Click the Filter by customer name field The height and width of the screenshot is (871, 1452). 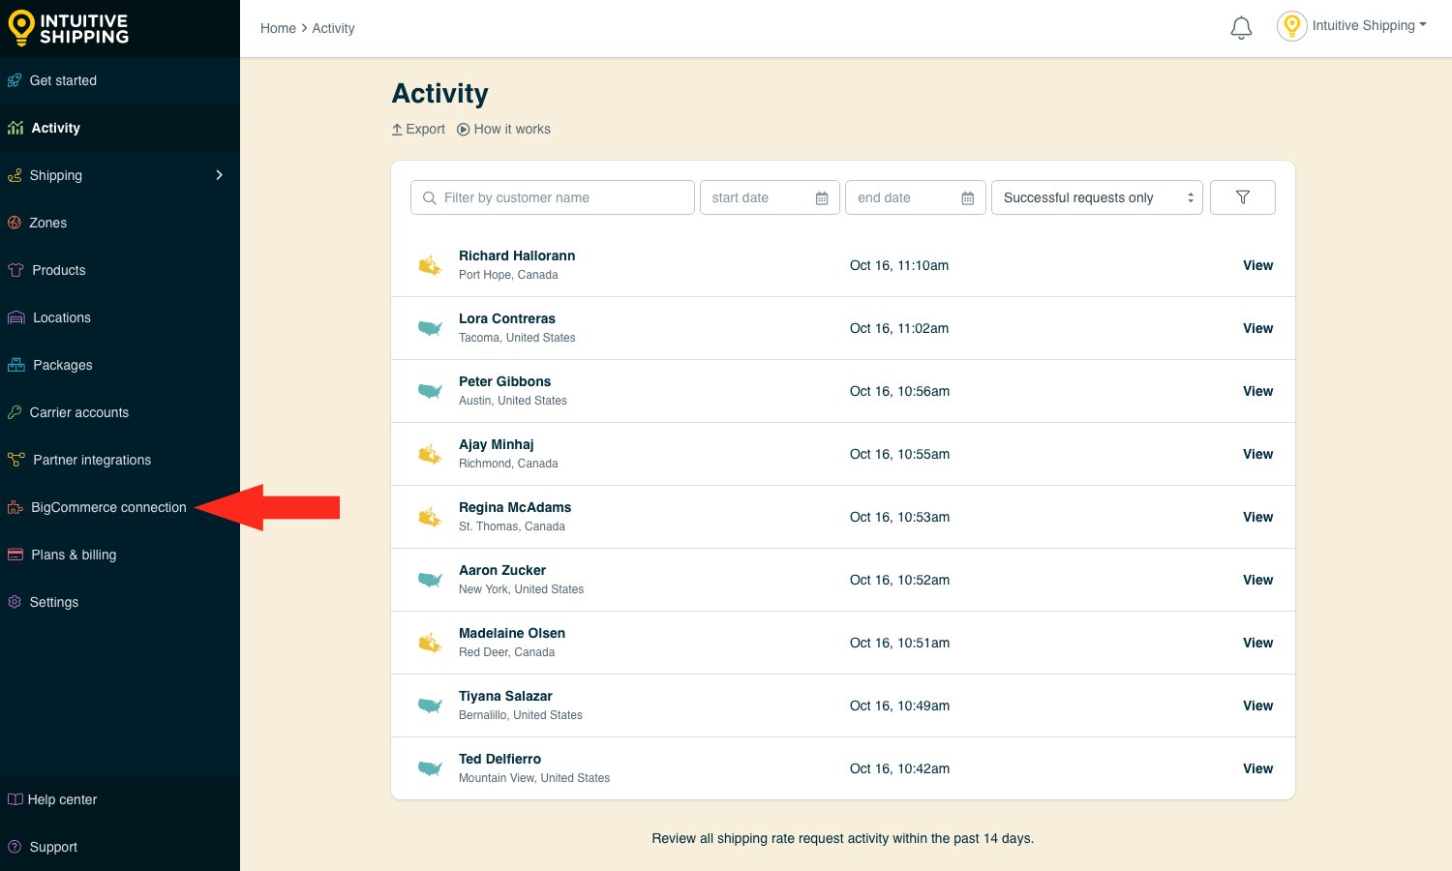click(x=553, y=197)
